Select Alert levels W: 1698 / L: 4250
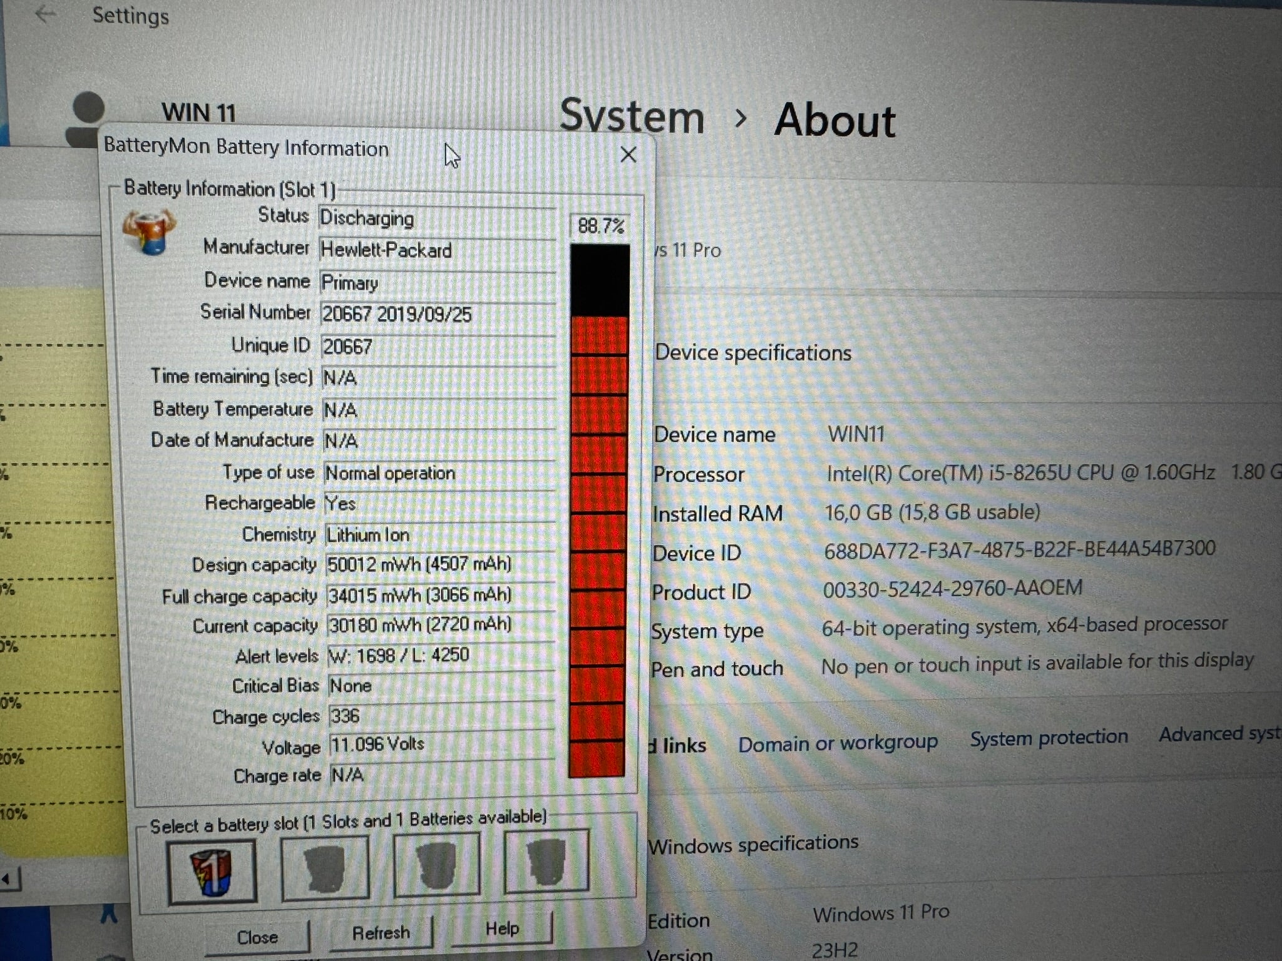The image size is (1282, 961). tap(441, 655)
